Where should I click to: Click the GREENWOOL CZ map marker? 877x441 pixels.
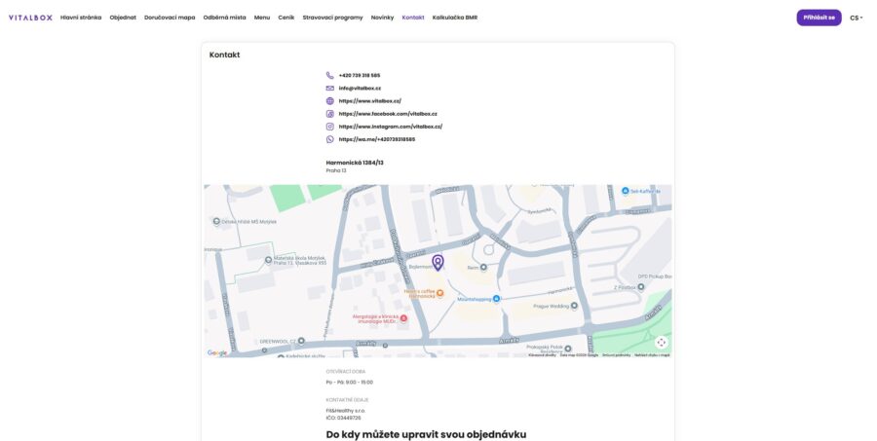[301, 341]
